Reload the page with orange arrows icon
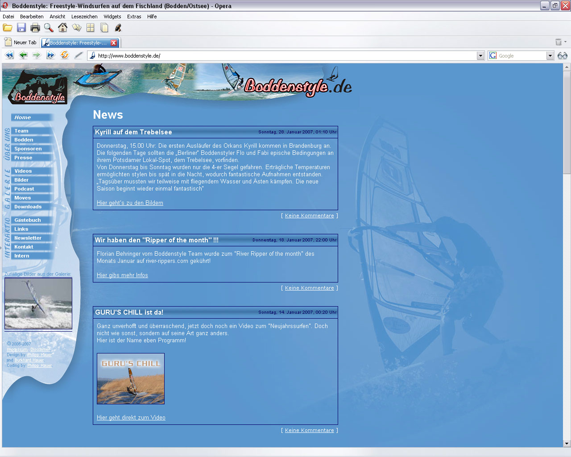The image size is (571, 457). [65, 55]
